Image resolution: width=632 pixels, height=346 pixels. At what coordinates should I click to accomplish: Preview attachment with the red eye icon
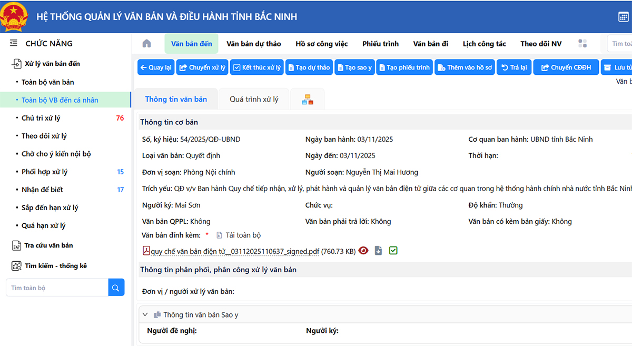pos(363,251)
